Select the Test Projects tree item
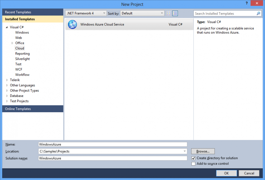The width and height of the screenshot is (265, 180). (x=19, y=101)
